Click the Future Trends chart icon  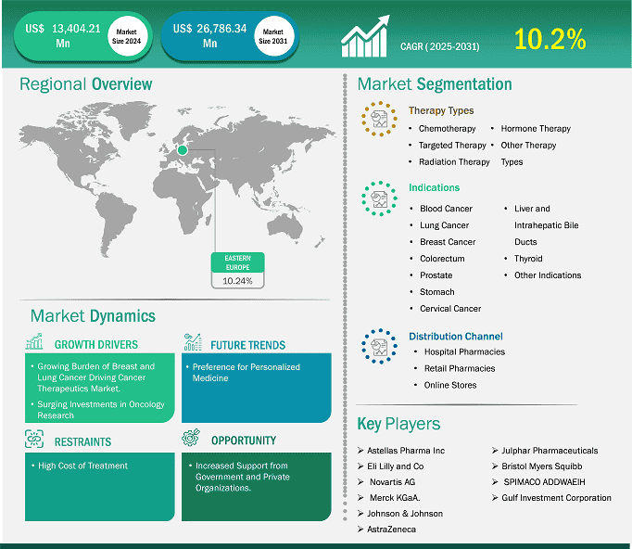[x=193, y=341]
